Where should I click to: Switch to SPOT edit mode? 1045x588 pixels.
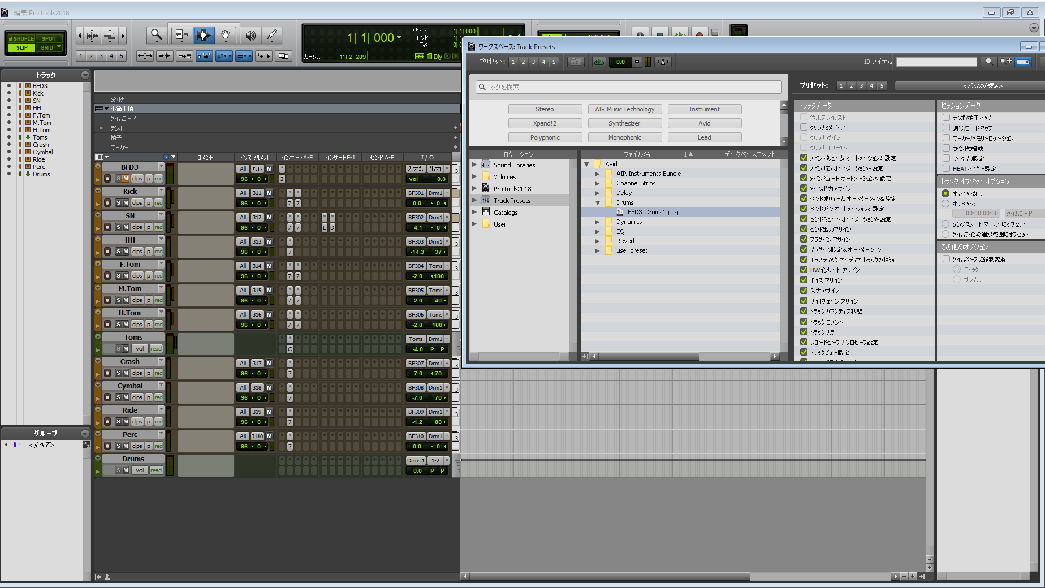[x=49, y=38]
